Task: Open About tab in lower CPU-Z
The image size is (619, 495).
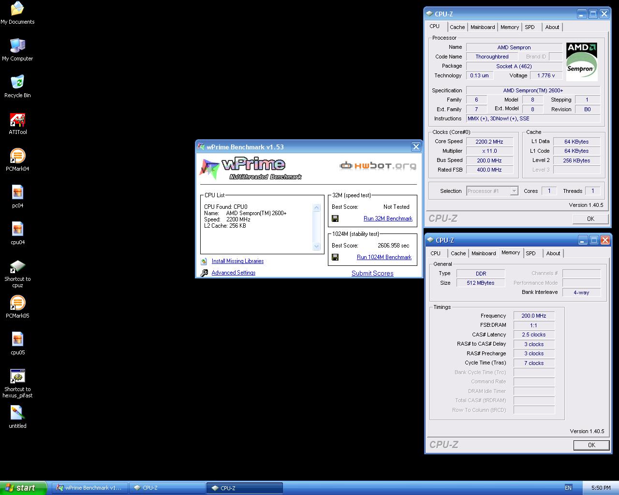Action: pos(553,253)
